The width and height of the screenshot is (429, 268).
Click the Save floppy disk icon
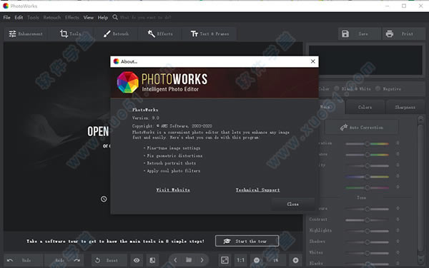[345, 33]
